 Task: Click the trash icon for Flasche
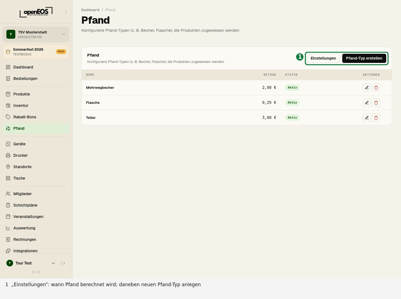click(376, 102)
